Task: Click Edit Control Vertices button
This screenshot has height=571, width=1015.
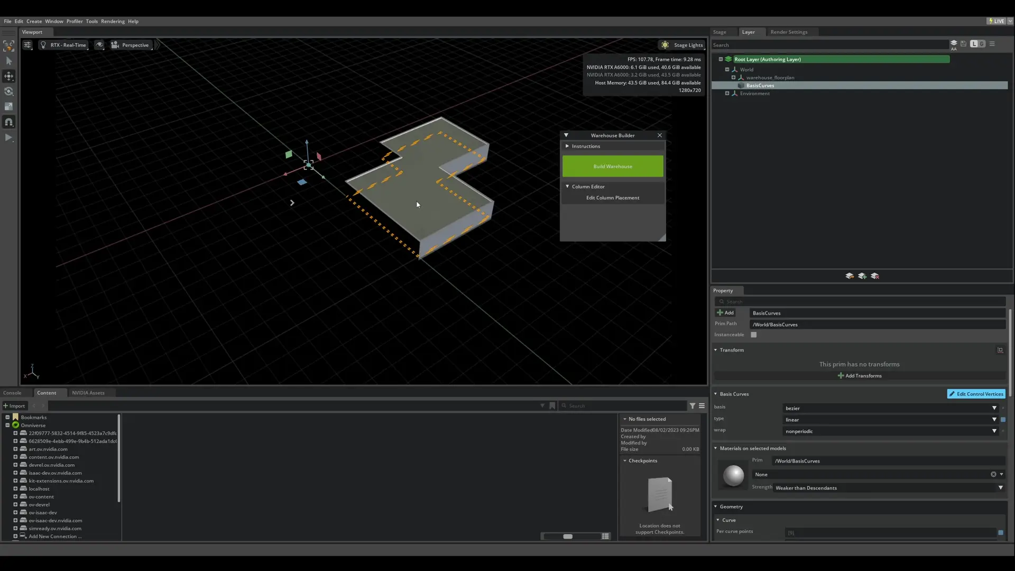Action: coord(976,394)
